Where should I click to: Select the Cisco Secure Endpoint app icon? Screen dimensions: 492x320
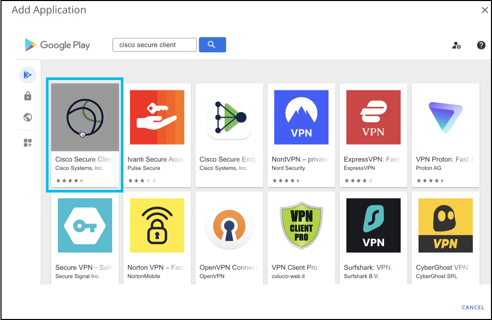(x=229, y=117)
